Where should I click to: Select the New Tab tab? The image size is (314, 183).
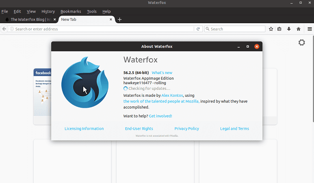click(x=87, y=20)
